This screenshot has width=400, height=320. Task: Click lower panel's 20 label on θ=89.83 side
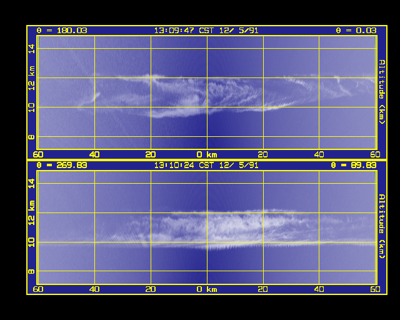[262, 289]
